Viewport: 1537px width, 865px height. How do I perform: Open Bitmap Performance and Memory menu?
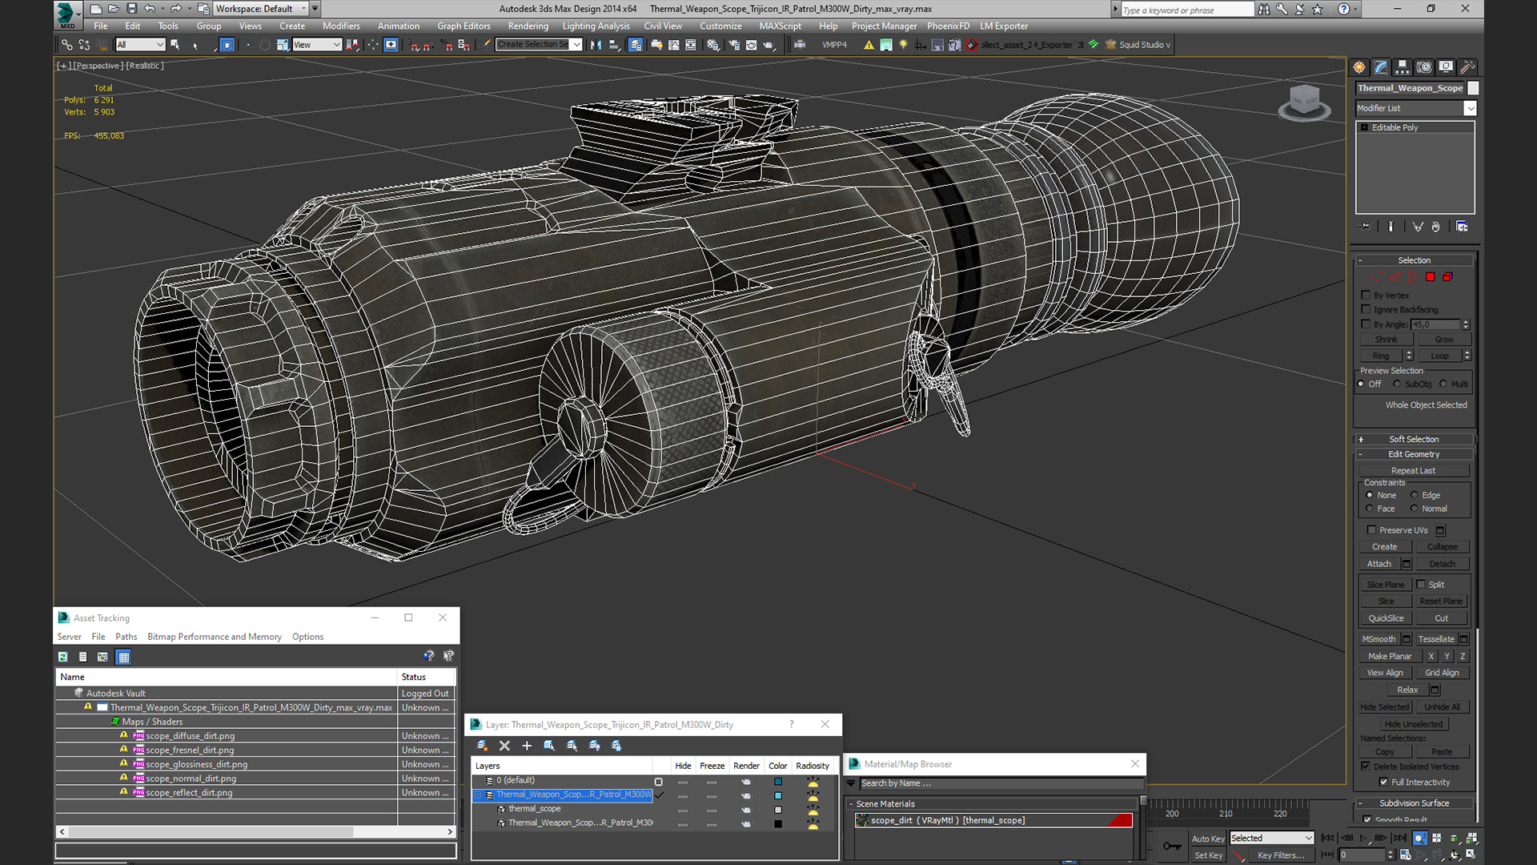[x=215, y=637]
